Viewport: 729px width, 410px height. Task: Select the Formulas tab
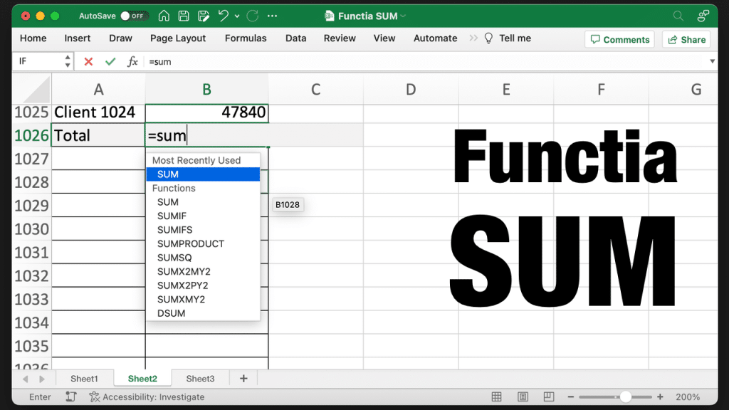246,38
